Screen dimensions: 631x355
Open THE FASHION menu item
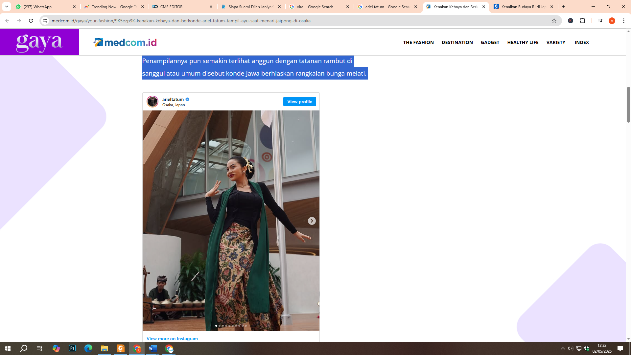tap(418, 42)
